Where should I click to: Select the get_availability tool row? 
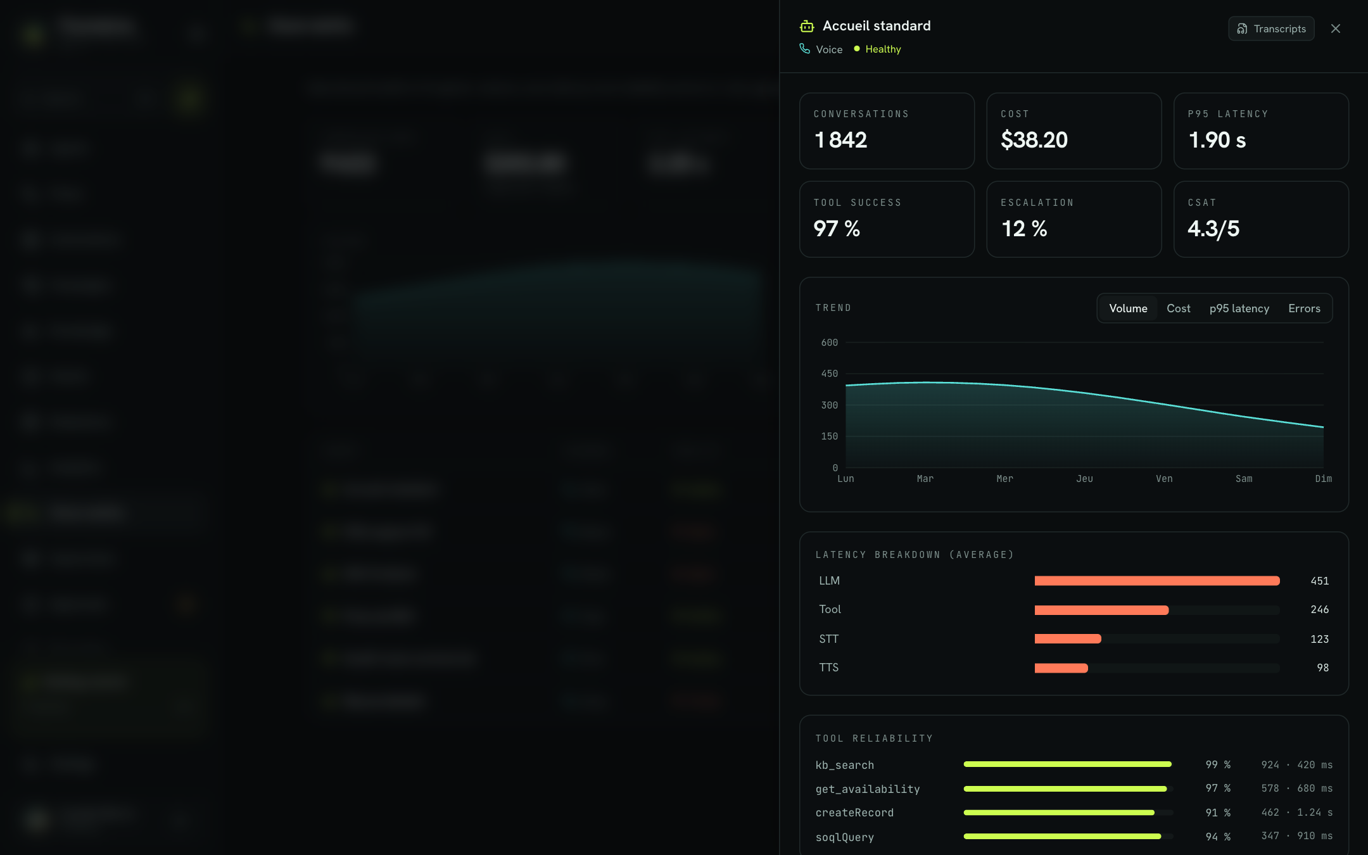tap(1074, 788)
